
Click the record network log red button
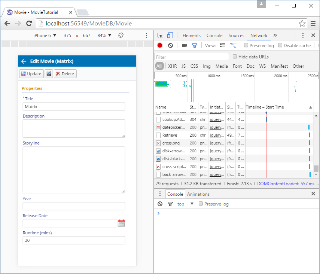(x=160, y=45)
